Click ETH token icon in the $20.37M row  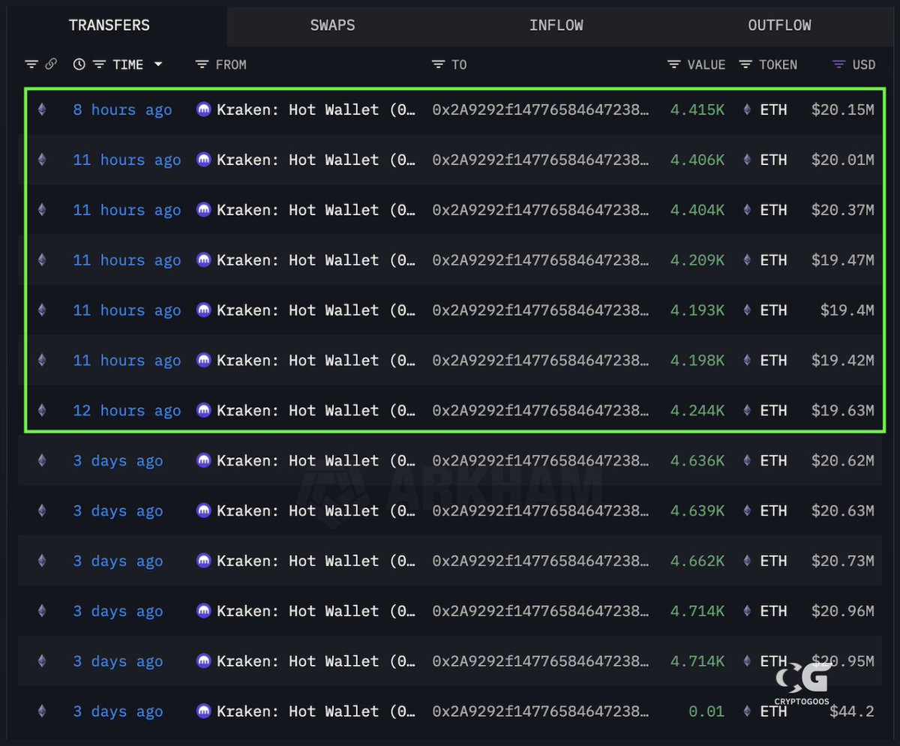[747, 210]
